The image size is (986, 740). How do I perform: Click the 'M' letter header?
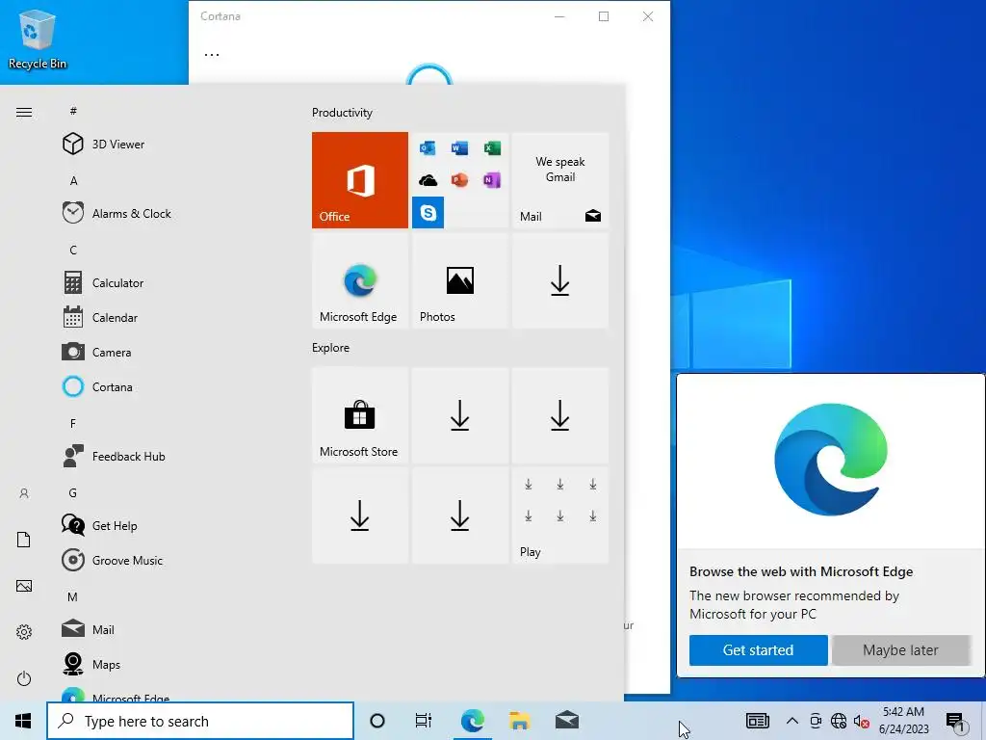point(73,596)
